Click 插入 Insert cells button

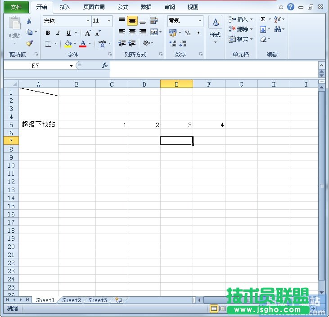(240, 19)
